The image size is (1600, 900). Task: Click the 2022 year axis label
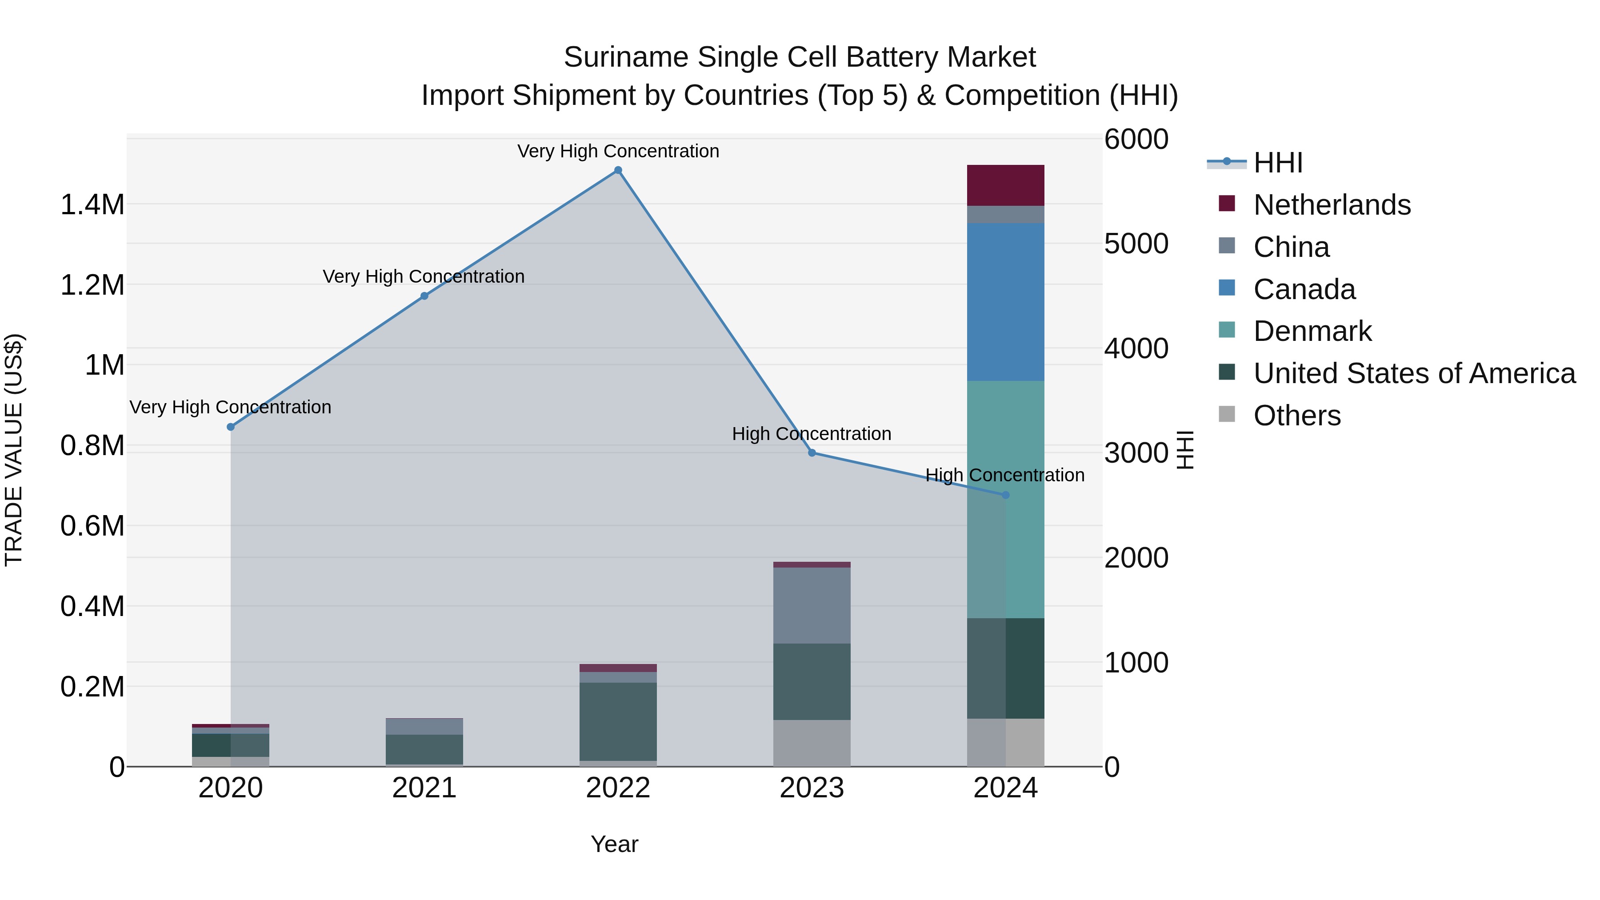pos(618,788)
